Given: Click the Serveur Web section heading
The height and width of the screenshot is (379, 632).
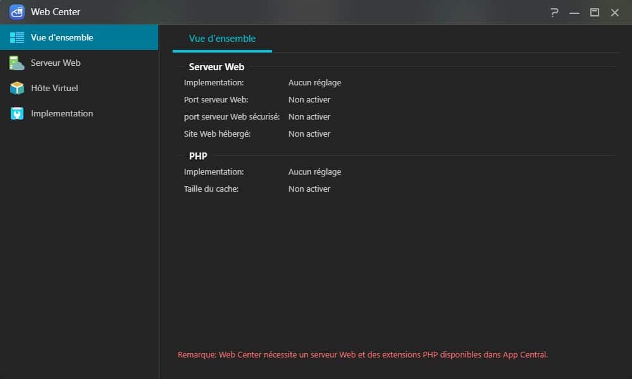Looking at the screenshot, I should tap(216, 67).
